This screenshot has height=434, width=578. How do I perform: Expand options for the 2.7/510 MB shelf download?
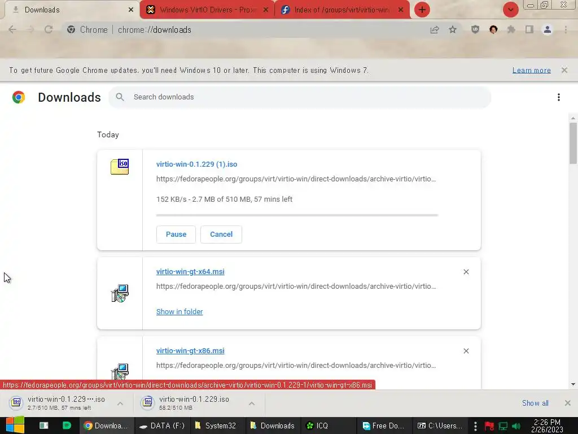tap(120, 403)
